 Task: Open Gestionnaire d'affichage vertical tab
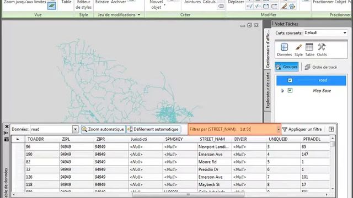tap(268, 49)
